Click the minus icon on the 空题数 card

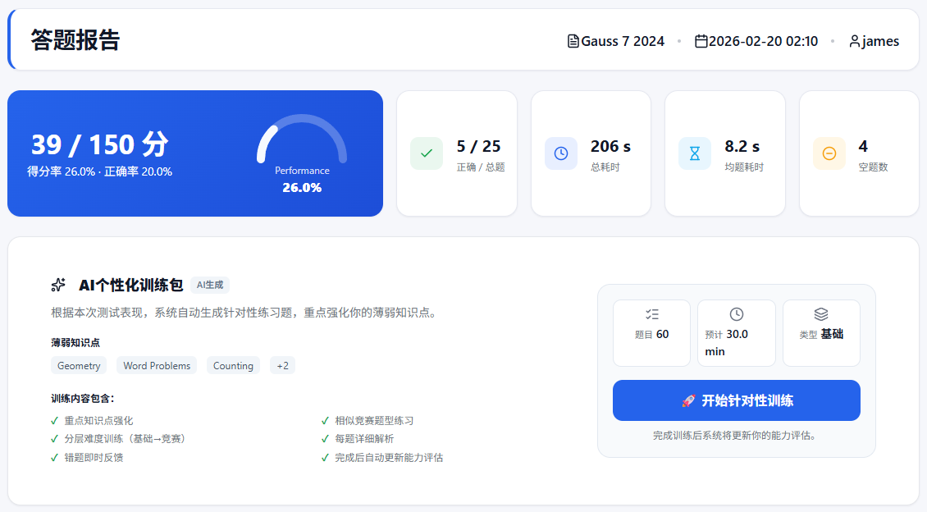(829, 153)
